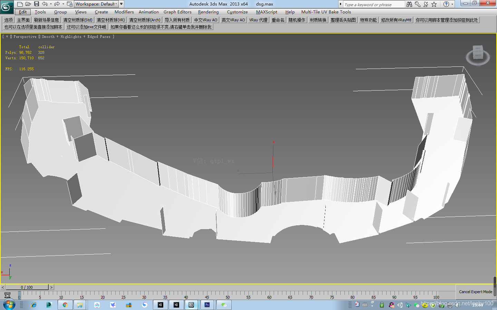Viewport: 497px width, 310px height.
Task: Click the New Scene icon
Action: (x=20, y=4)
